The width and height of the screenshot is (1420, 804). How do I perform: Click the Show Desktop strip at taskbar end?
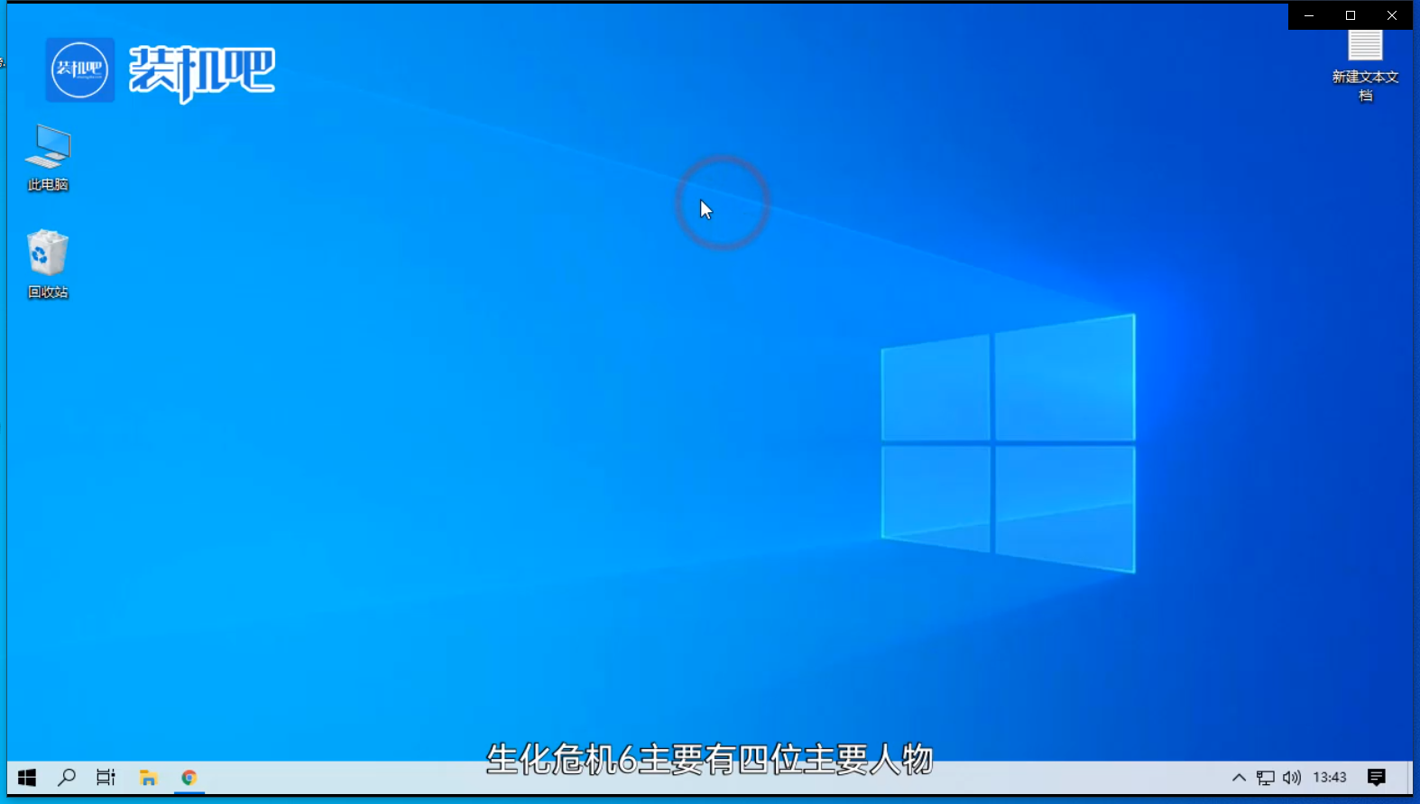coord(1409,778)
